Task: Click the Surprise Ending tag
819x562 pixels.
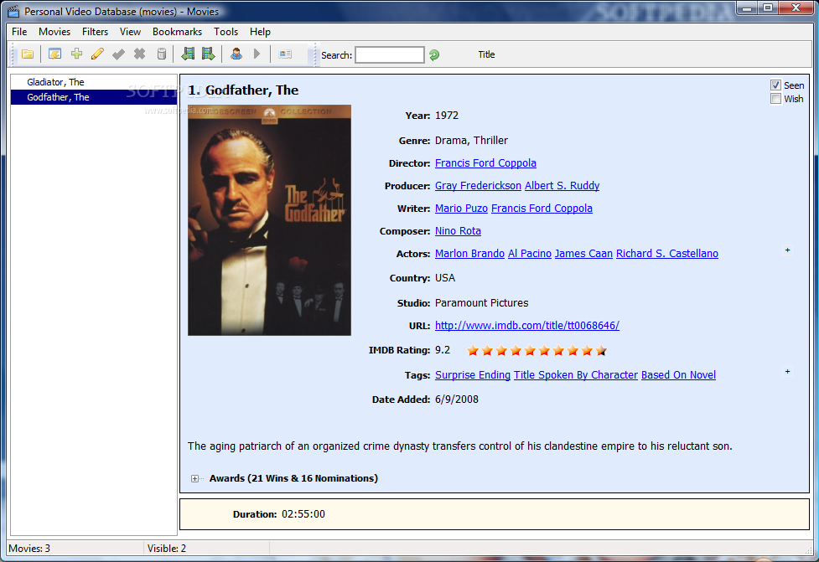Action: tap(473, 375)
